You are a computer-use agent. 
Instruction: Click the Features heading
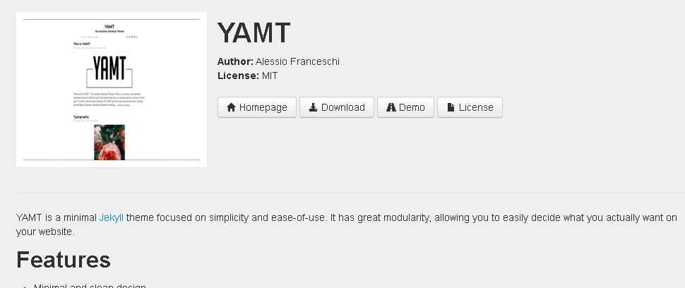point(64,260)
